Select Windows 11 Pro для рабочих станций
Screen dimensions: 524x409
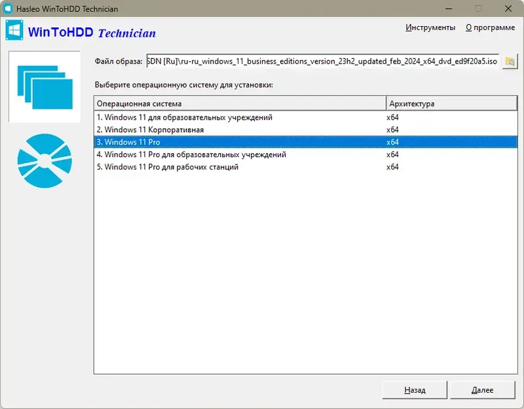[x=305, y=167]
